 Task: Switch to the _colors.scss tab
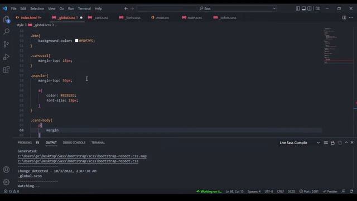pos(225,17)
